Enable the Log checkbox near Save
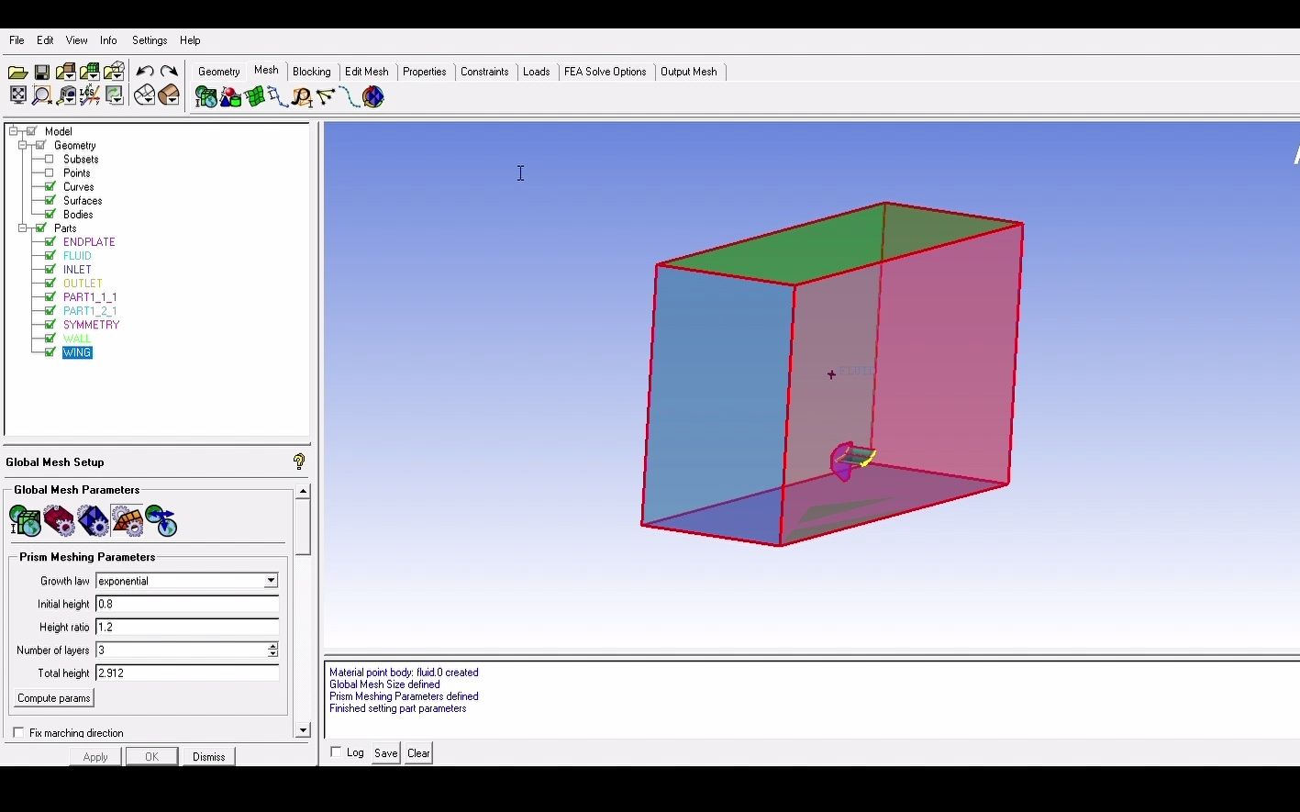The image size is (1300, 812). (x=336, y=751)
